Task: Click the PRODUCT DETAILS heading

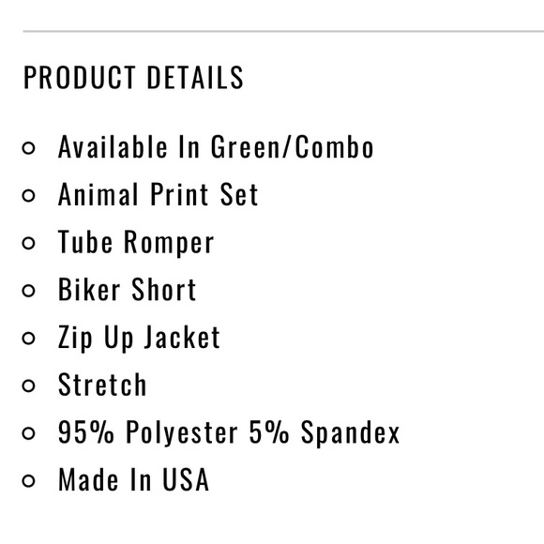Action: click(x=133, y=77)
